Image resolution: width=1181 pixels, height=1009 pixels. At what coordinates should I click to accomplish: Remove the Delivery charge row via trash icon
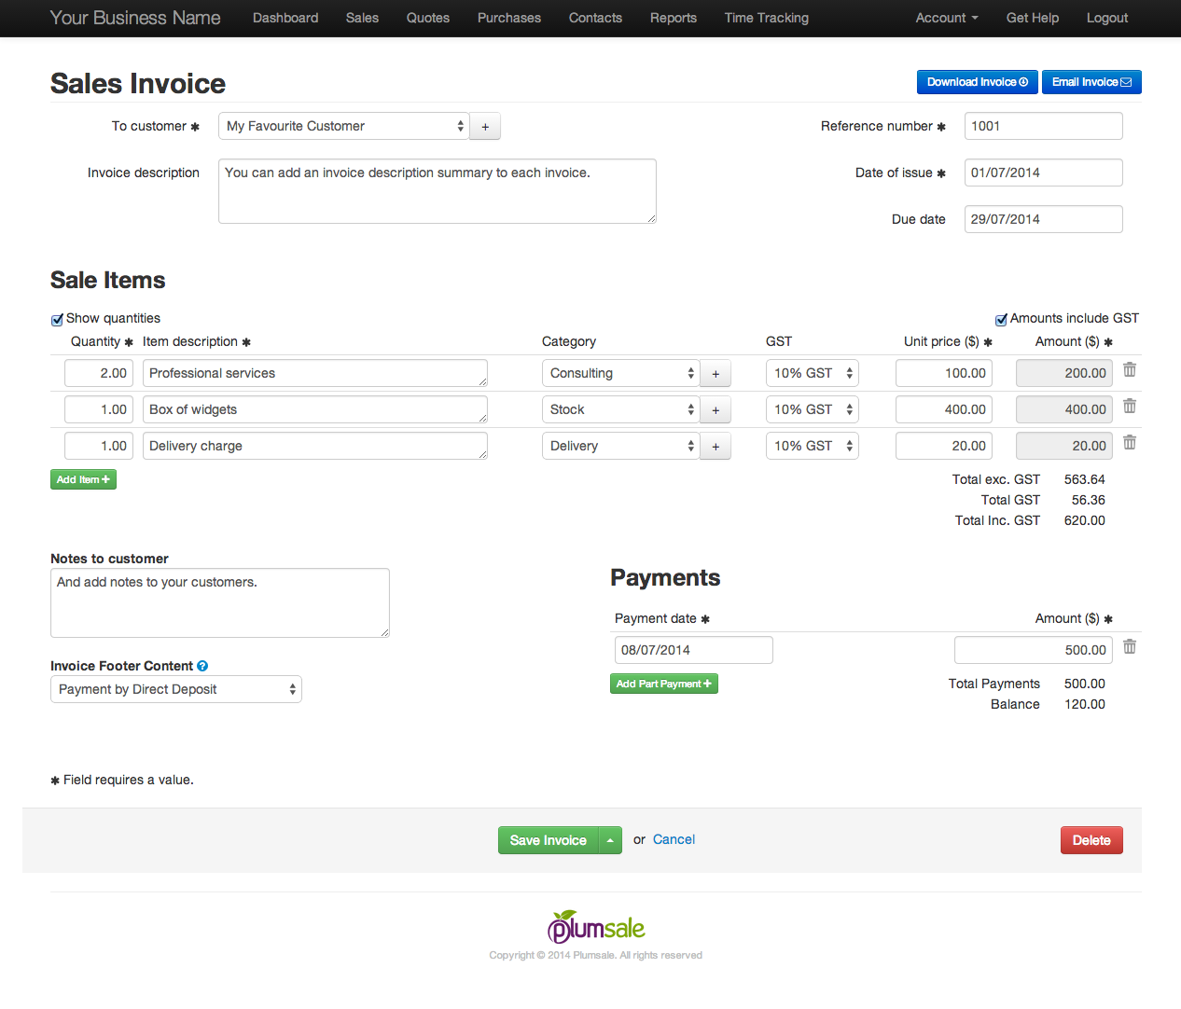(x=1130, y=443)
